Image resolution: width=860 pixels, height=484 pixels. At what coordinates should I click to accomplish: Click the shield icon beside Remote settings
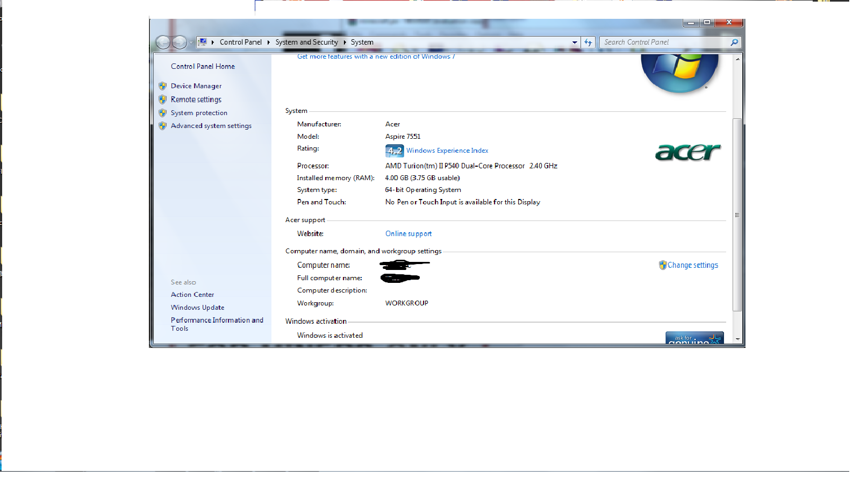(x=162, y=99)
